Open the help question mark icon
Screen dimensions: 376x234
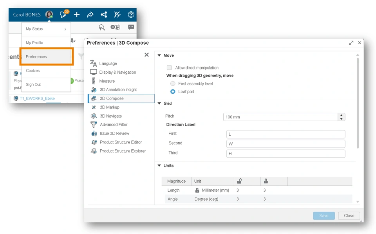click(131, 15)
